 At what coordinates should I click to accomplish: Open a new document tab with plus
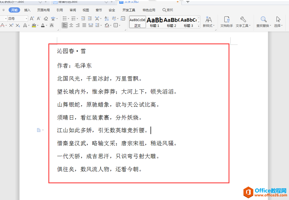188,2
